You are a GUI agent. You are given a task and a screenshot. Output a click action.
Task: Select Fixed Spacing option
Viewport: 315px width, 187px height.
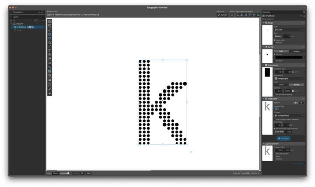click(297, 85)
